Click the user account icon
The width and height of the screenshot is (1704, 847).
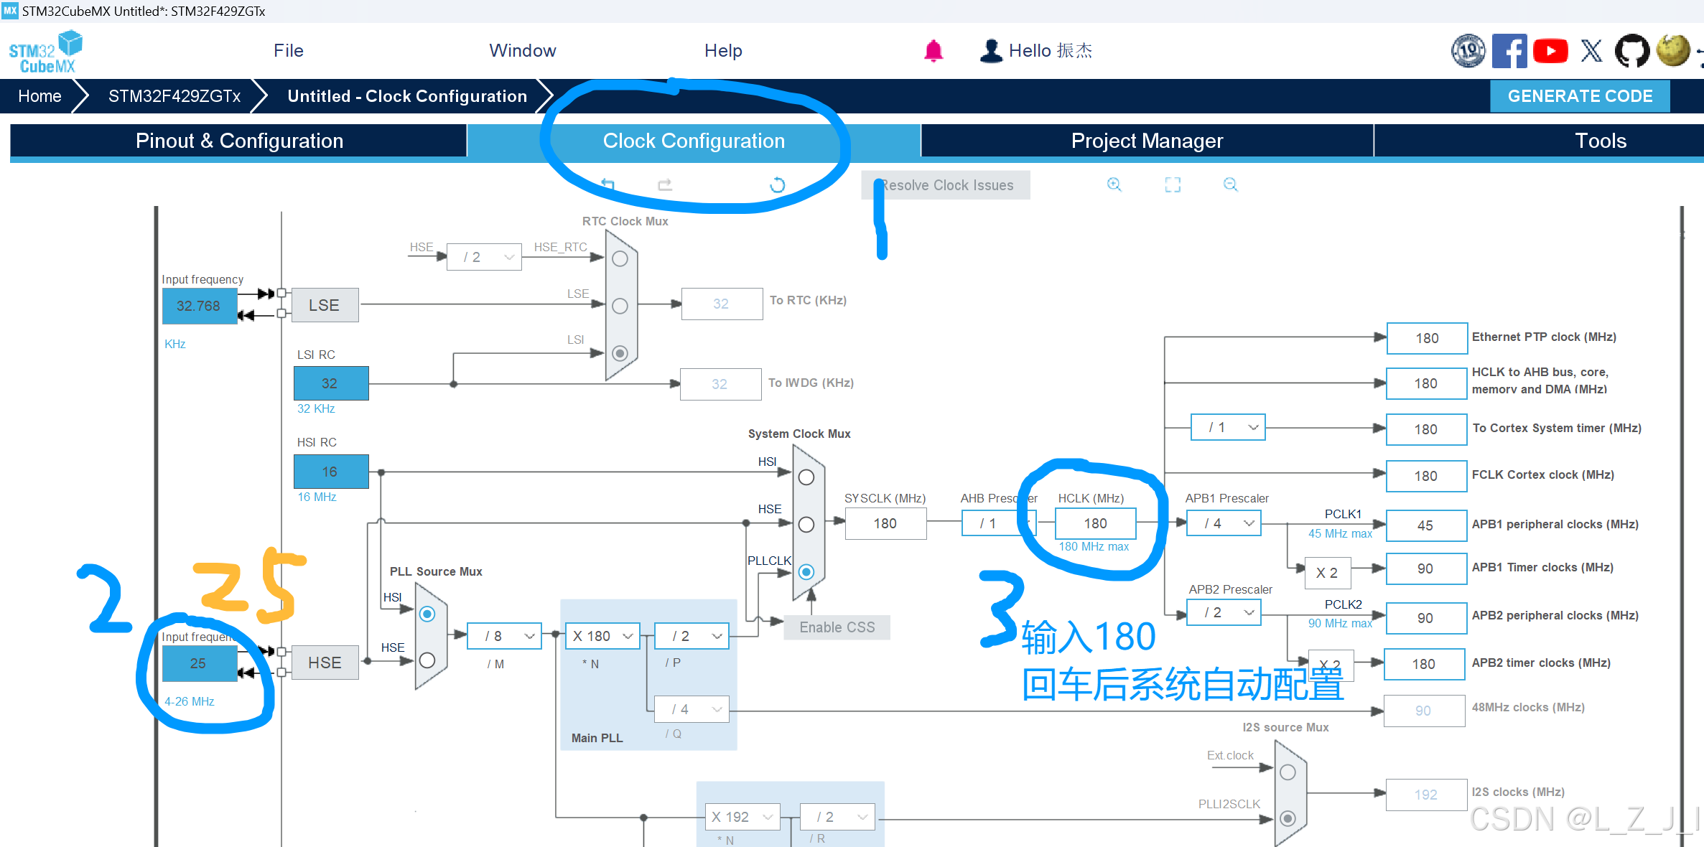[991, 51]
